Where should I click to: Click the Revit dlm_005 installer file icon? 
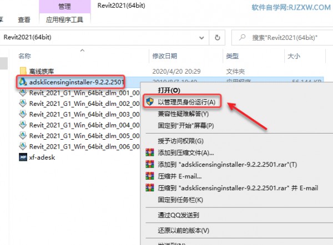pos(23,136)
